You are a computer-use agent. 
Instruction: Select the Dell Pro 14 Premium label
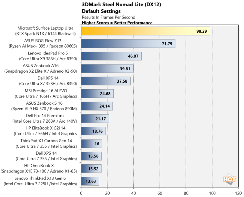(x=45, y=116)
